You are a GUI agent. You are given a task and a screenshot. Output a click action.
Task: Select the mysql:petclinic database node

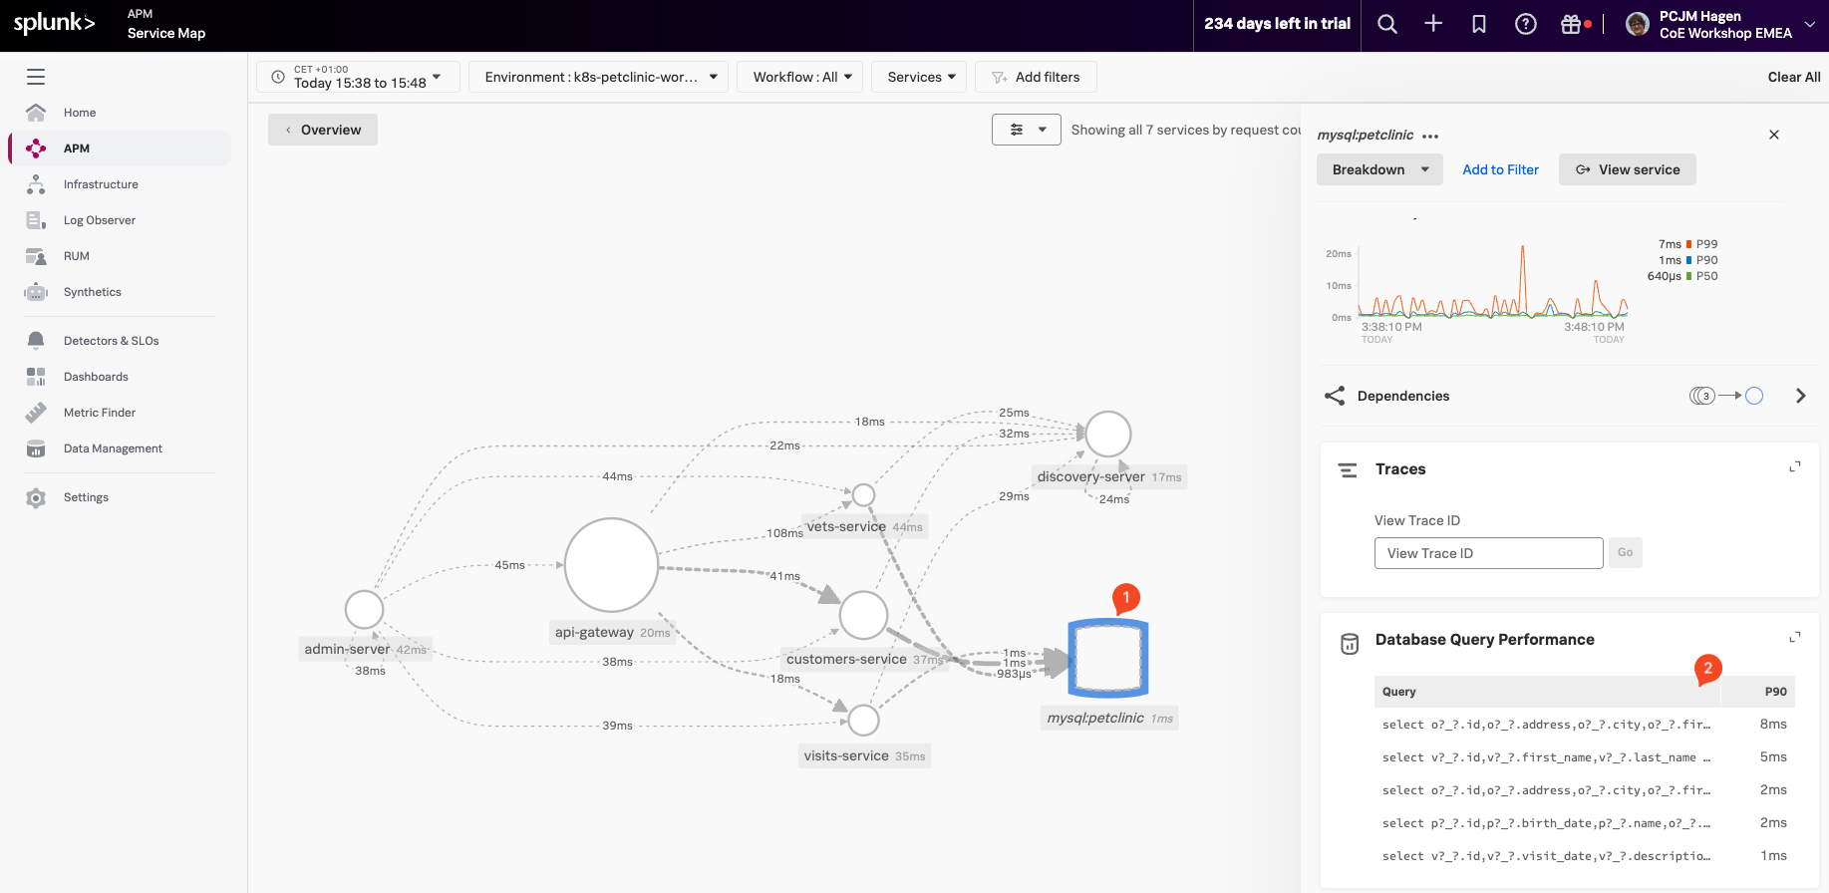point(1107,659)
